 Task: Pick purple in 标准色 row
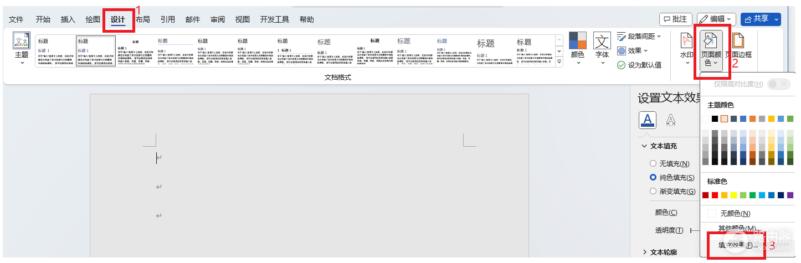click(x=790, y=195)
